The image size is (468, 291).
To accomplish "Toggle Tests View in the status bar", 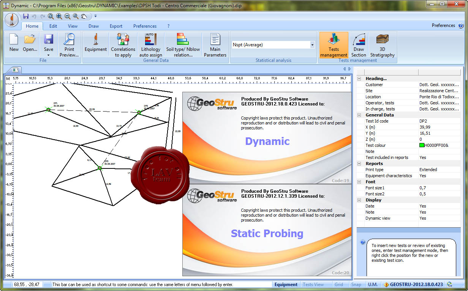I will [x=313, y=285].
